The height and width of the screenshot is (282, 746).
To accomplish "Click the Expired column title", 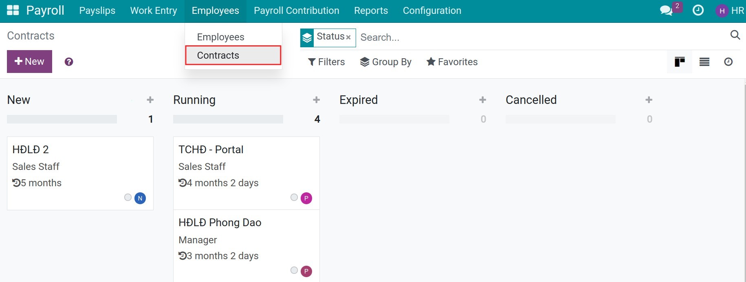I will pos(359,100).
